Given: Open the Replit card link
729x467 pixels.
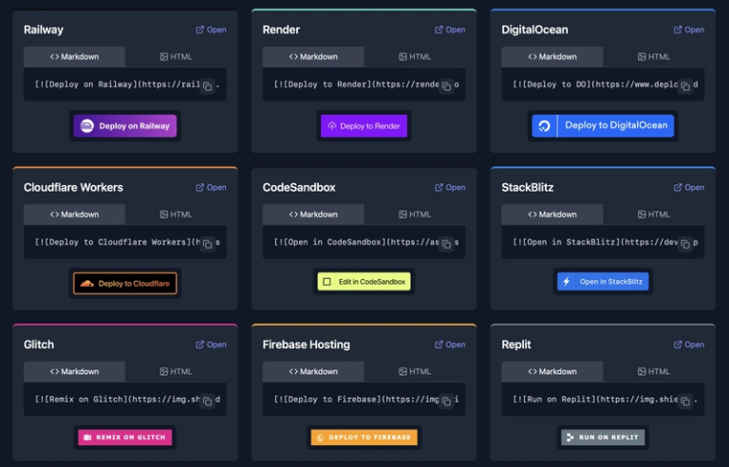Looking at the screenshot, I should 689,345.
